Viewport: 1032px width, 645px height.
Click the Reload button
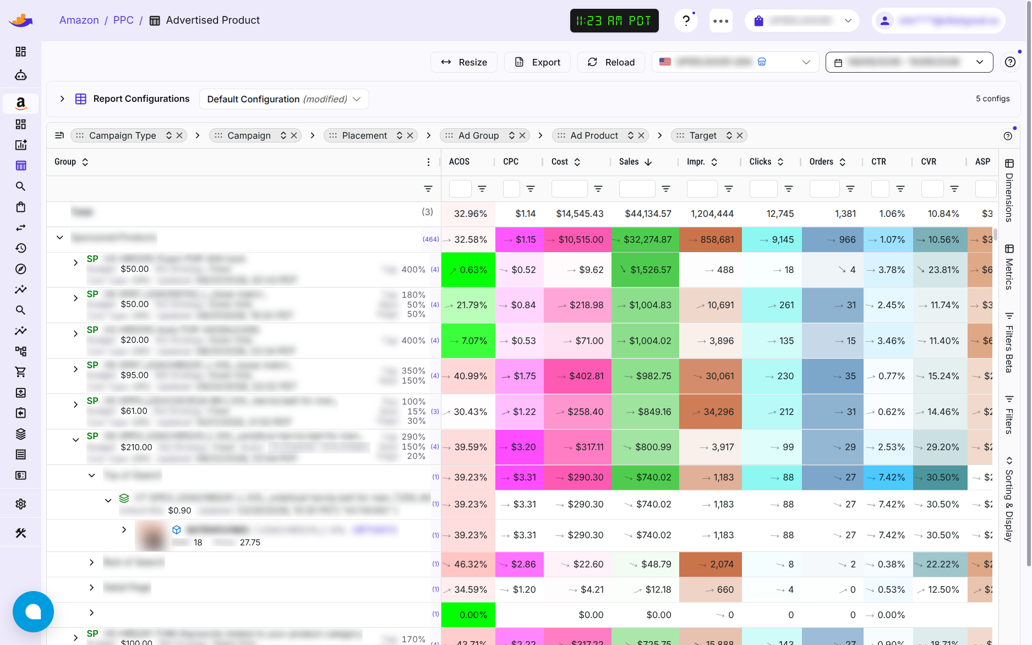click(611, 62)
